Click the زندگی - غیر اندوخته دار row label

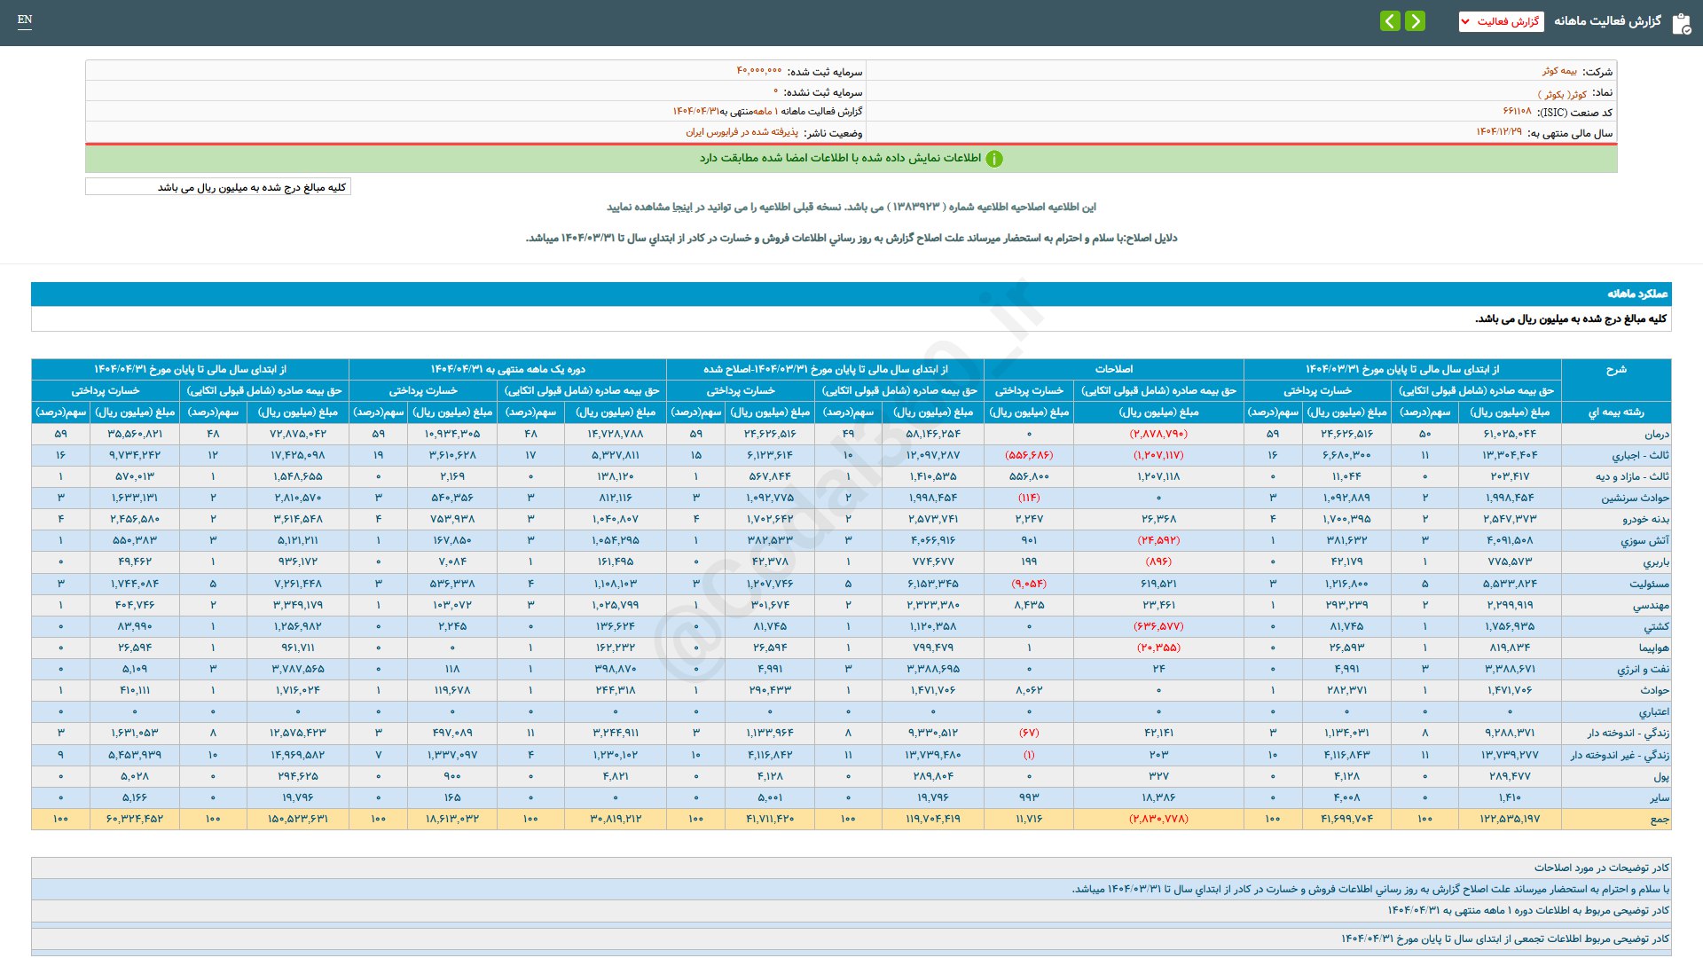1620,756
